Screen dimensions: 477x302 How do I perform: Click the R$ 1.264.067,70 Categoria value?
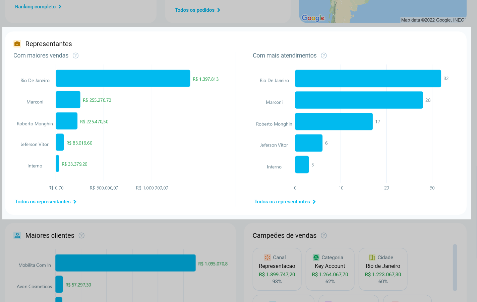(330, 275)
